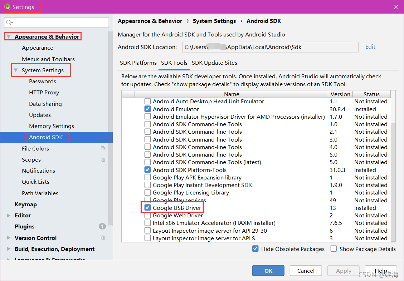Collapse the Appearance & Behavior section
Viewport: 404px width, 281px height.
coord(9,37)
